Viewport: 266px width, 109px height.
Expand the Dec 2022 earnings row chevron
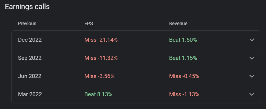click(252, 40)
